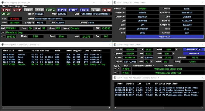Open the About menu
The height and width of the screenshot is (111, 205).
(24, 6)
